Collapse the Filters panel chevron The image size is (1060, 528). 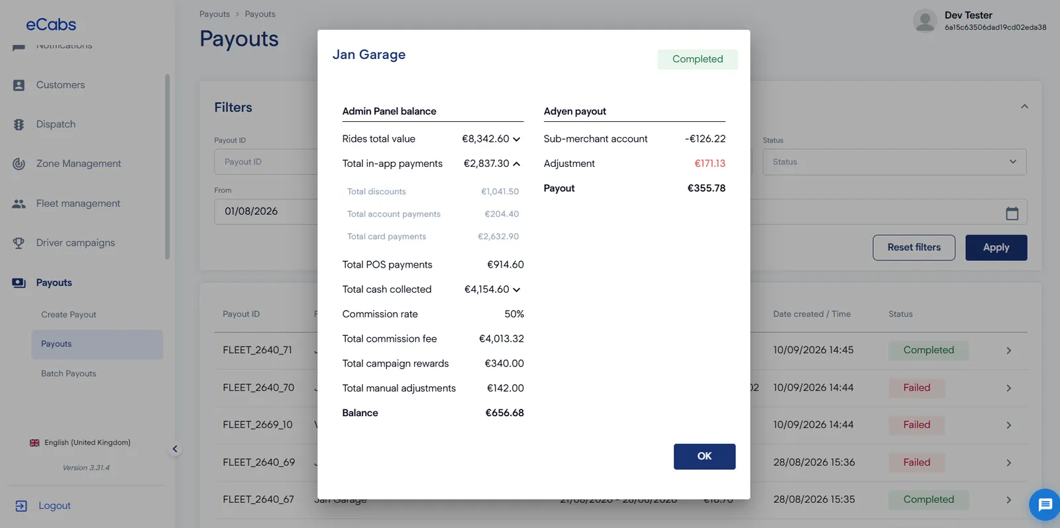[1024, 107]
